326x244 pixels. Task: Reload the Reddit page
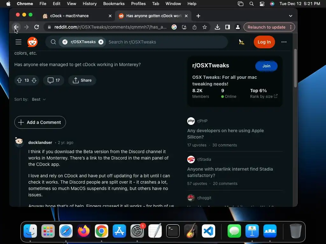37,27
